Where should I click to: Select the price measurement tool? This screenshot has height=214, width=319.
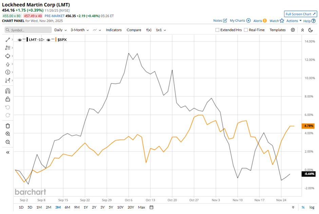[x=8, y=80]
